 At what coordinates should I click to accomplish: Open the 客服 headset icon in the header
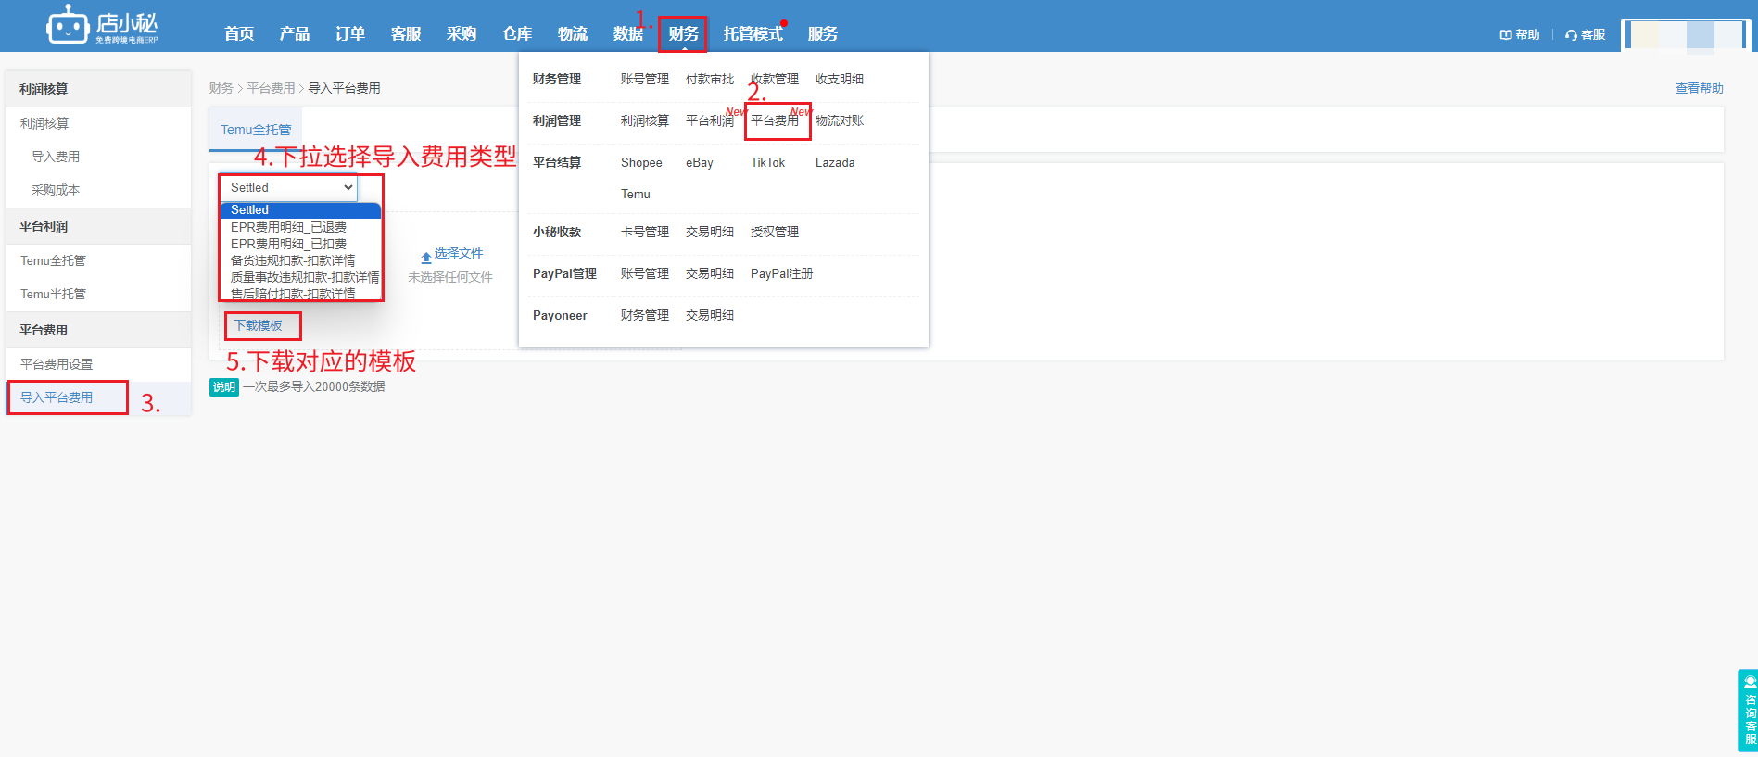[1585, 34]
